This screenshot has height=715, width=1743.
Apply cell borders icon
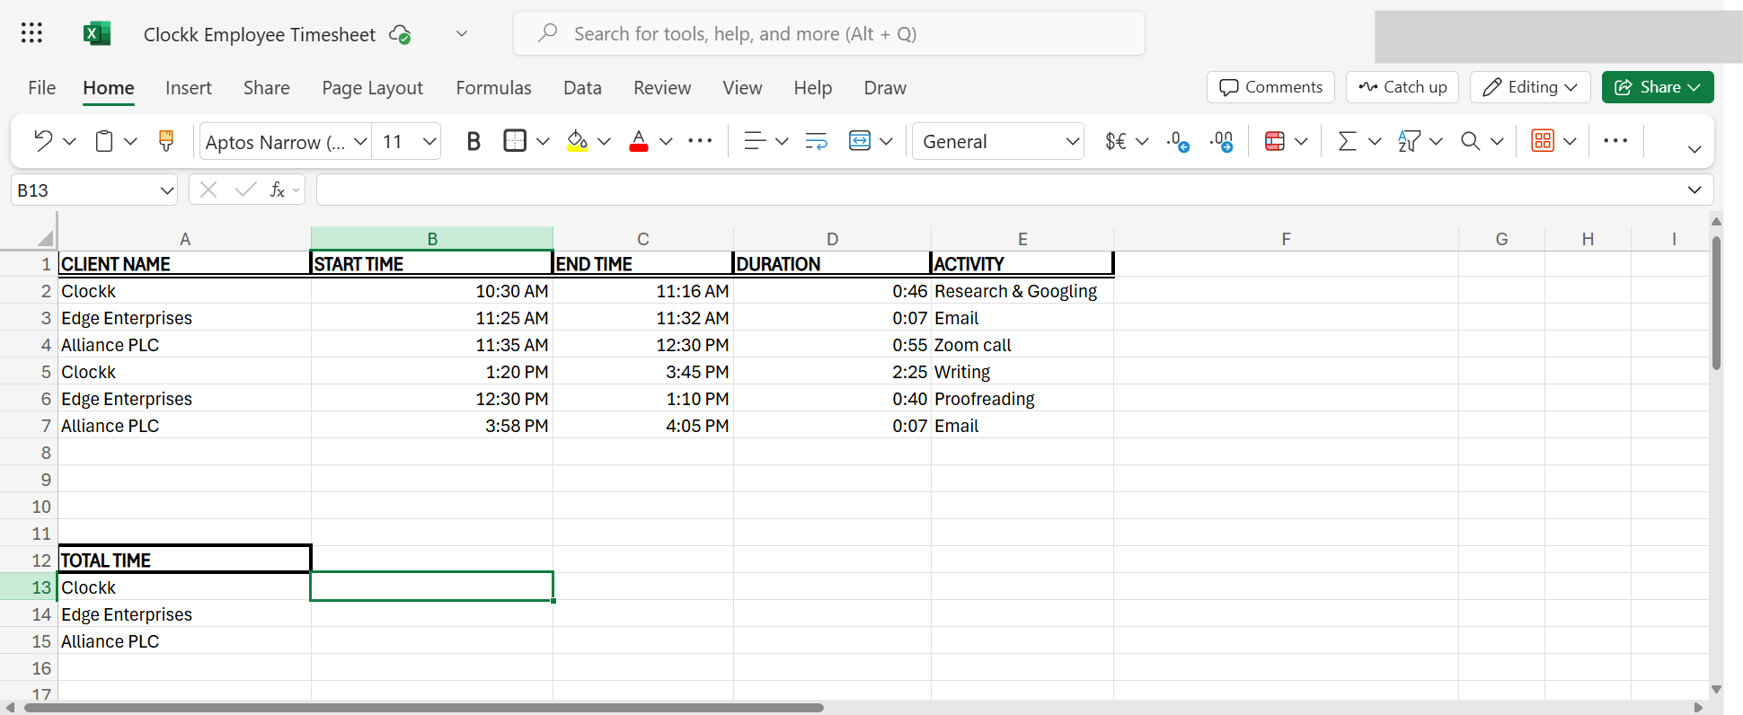515,141
